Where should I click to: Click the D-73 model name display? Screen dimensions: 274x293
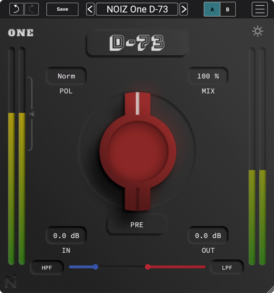(x=137, y=43)
